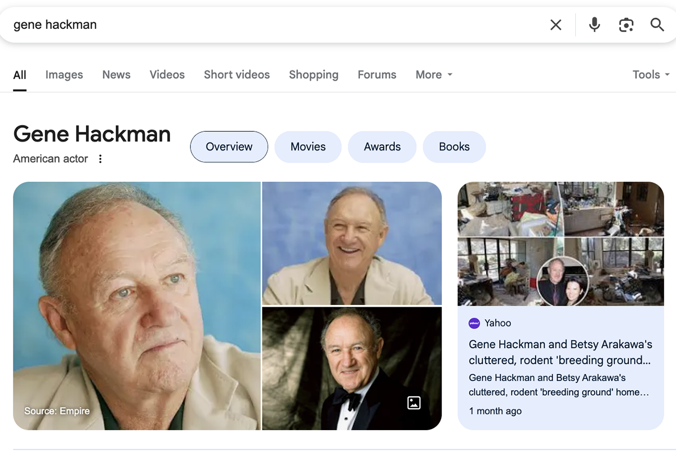Select the Movies chip
The width and height of the screenshot is (676, 451).
click(x=308, y=147)
